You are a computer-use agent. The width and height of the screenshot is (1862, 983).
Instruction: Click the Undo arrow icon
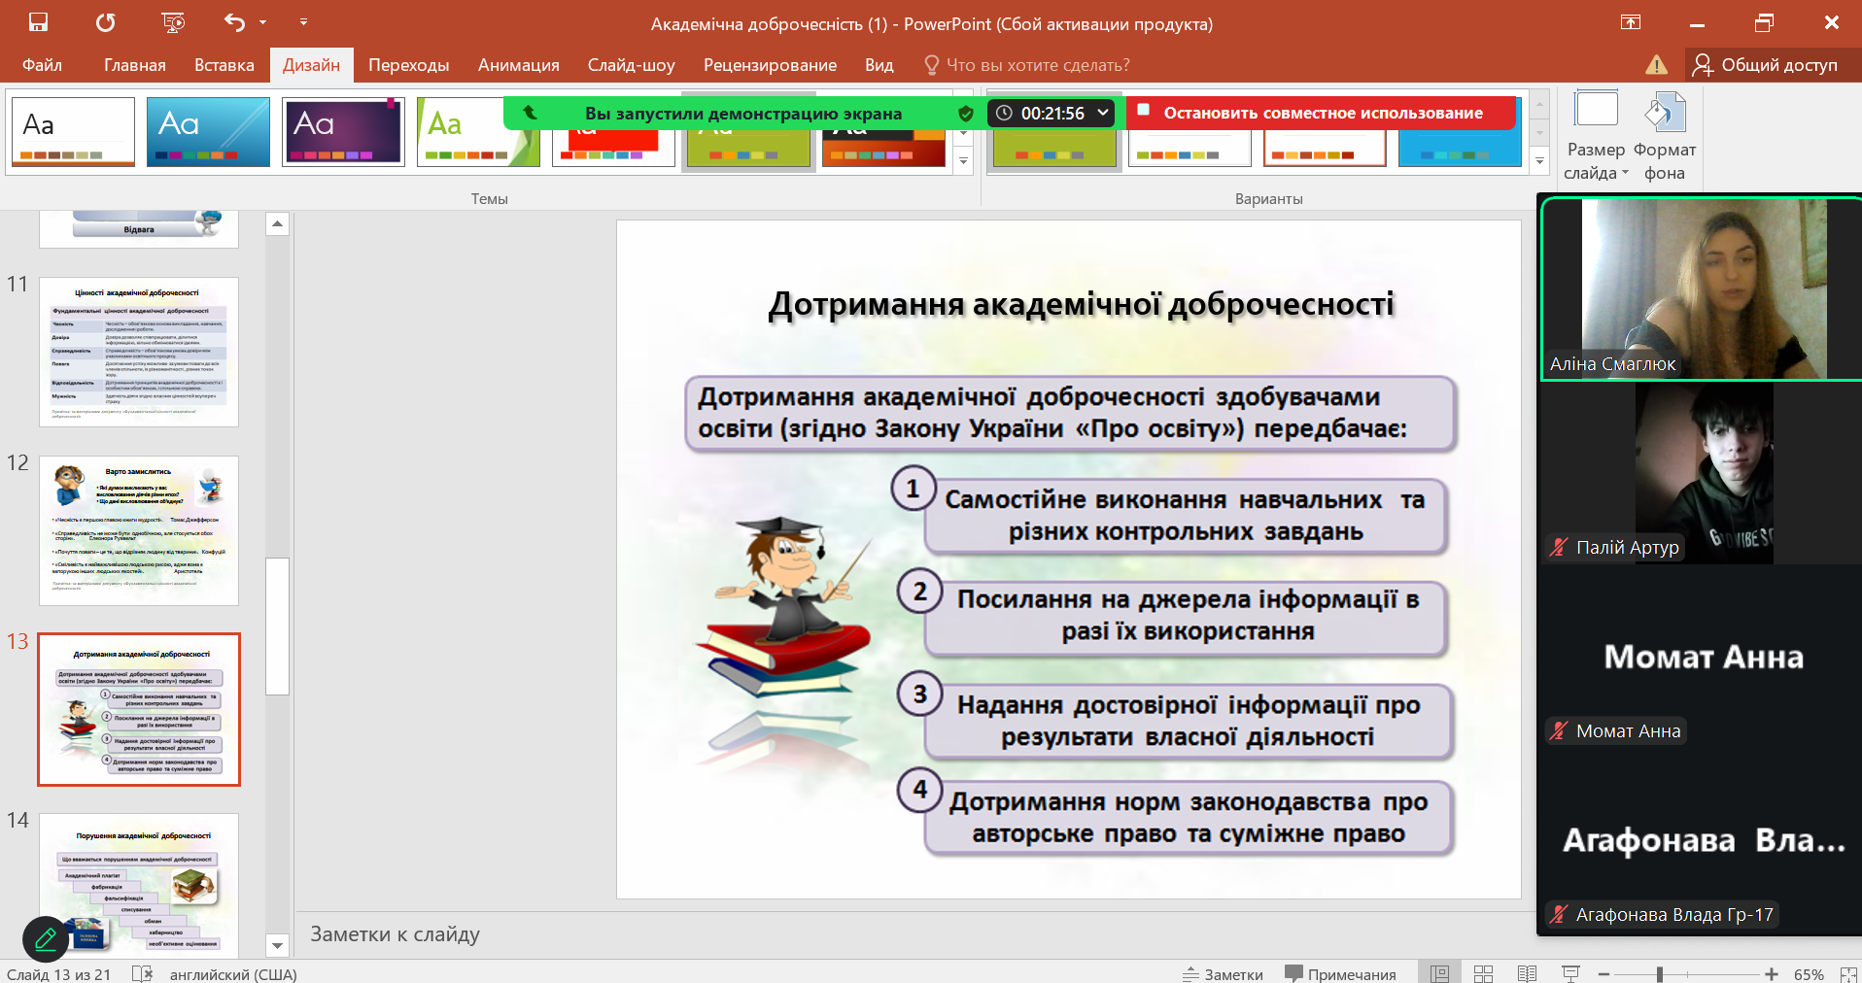tap(234, 22)
